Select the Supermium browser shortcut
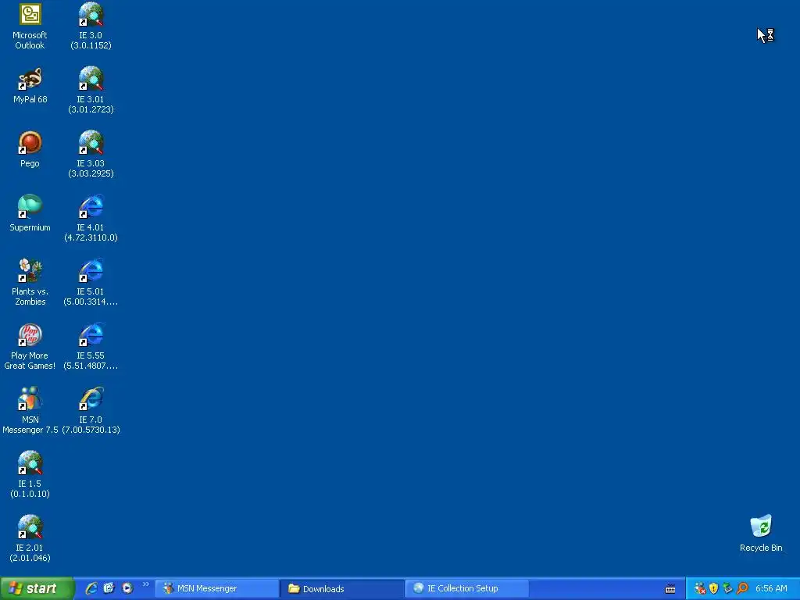This screenshot has width=800, height=600. point(30,213)
